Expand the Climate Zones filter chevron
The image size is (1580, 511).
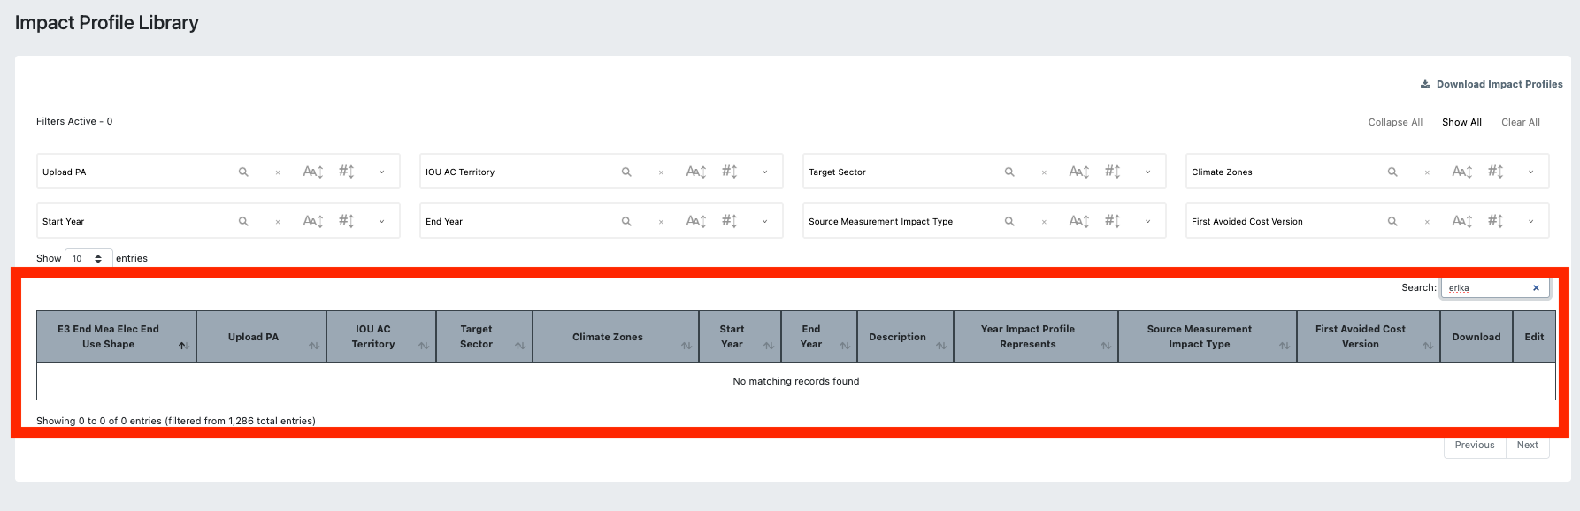pos(1531,172)
